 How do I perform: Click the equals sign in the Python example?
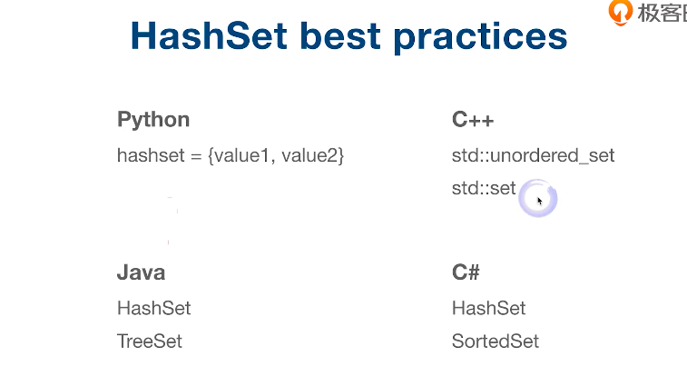[x=195, y=155]
